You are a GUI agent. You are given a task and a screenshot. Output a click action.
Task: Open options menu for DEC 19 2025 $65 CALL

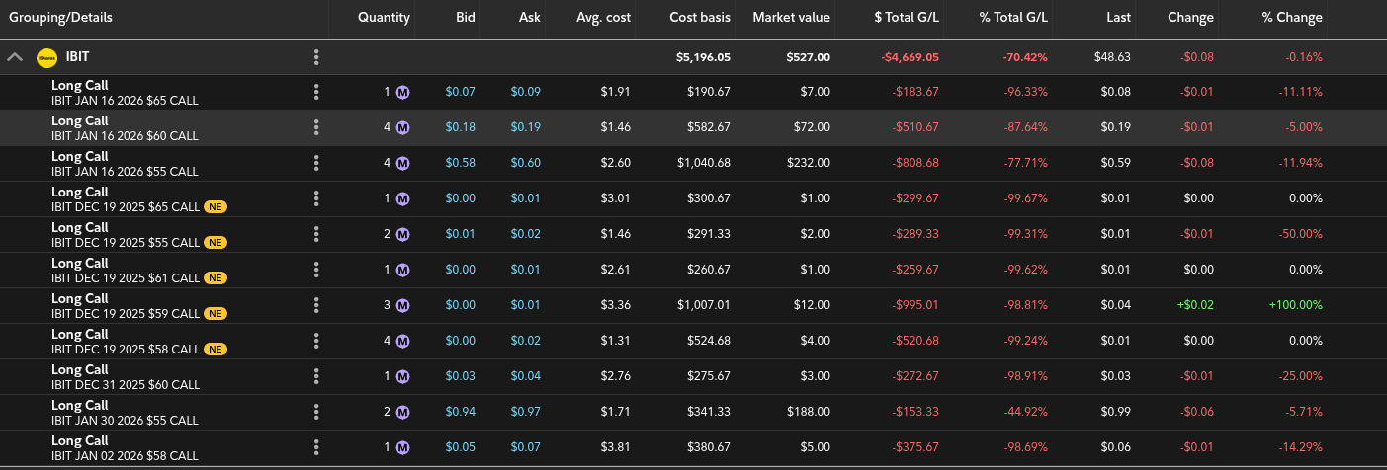pos(316,198)
